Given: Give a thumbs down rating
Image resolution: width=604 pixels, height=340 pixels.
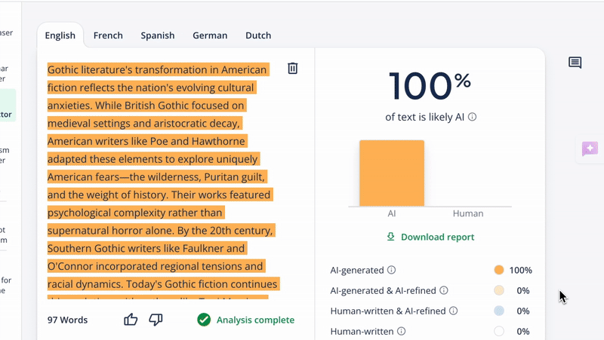Looking at the screenshot, I should click(156, 320).
